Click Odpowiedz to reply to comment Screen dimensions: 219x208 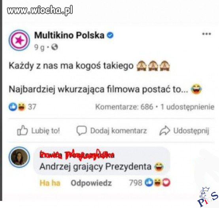coord(91,183)
